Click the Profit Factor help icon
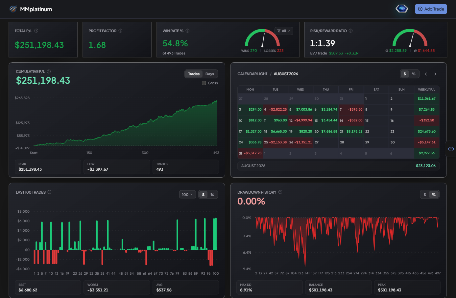The width and height of the screenshot is (456, 298). (x=120, y=31)
